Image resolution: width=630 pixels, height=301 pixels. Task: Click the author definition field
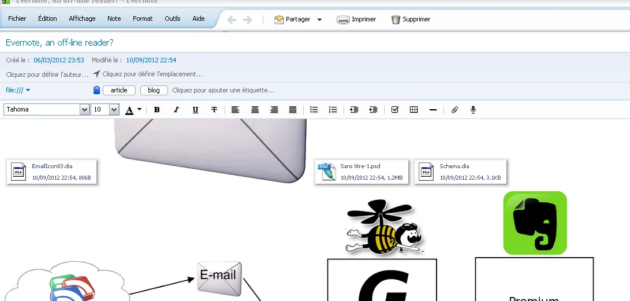tap(47, 75)
